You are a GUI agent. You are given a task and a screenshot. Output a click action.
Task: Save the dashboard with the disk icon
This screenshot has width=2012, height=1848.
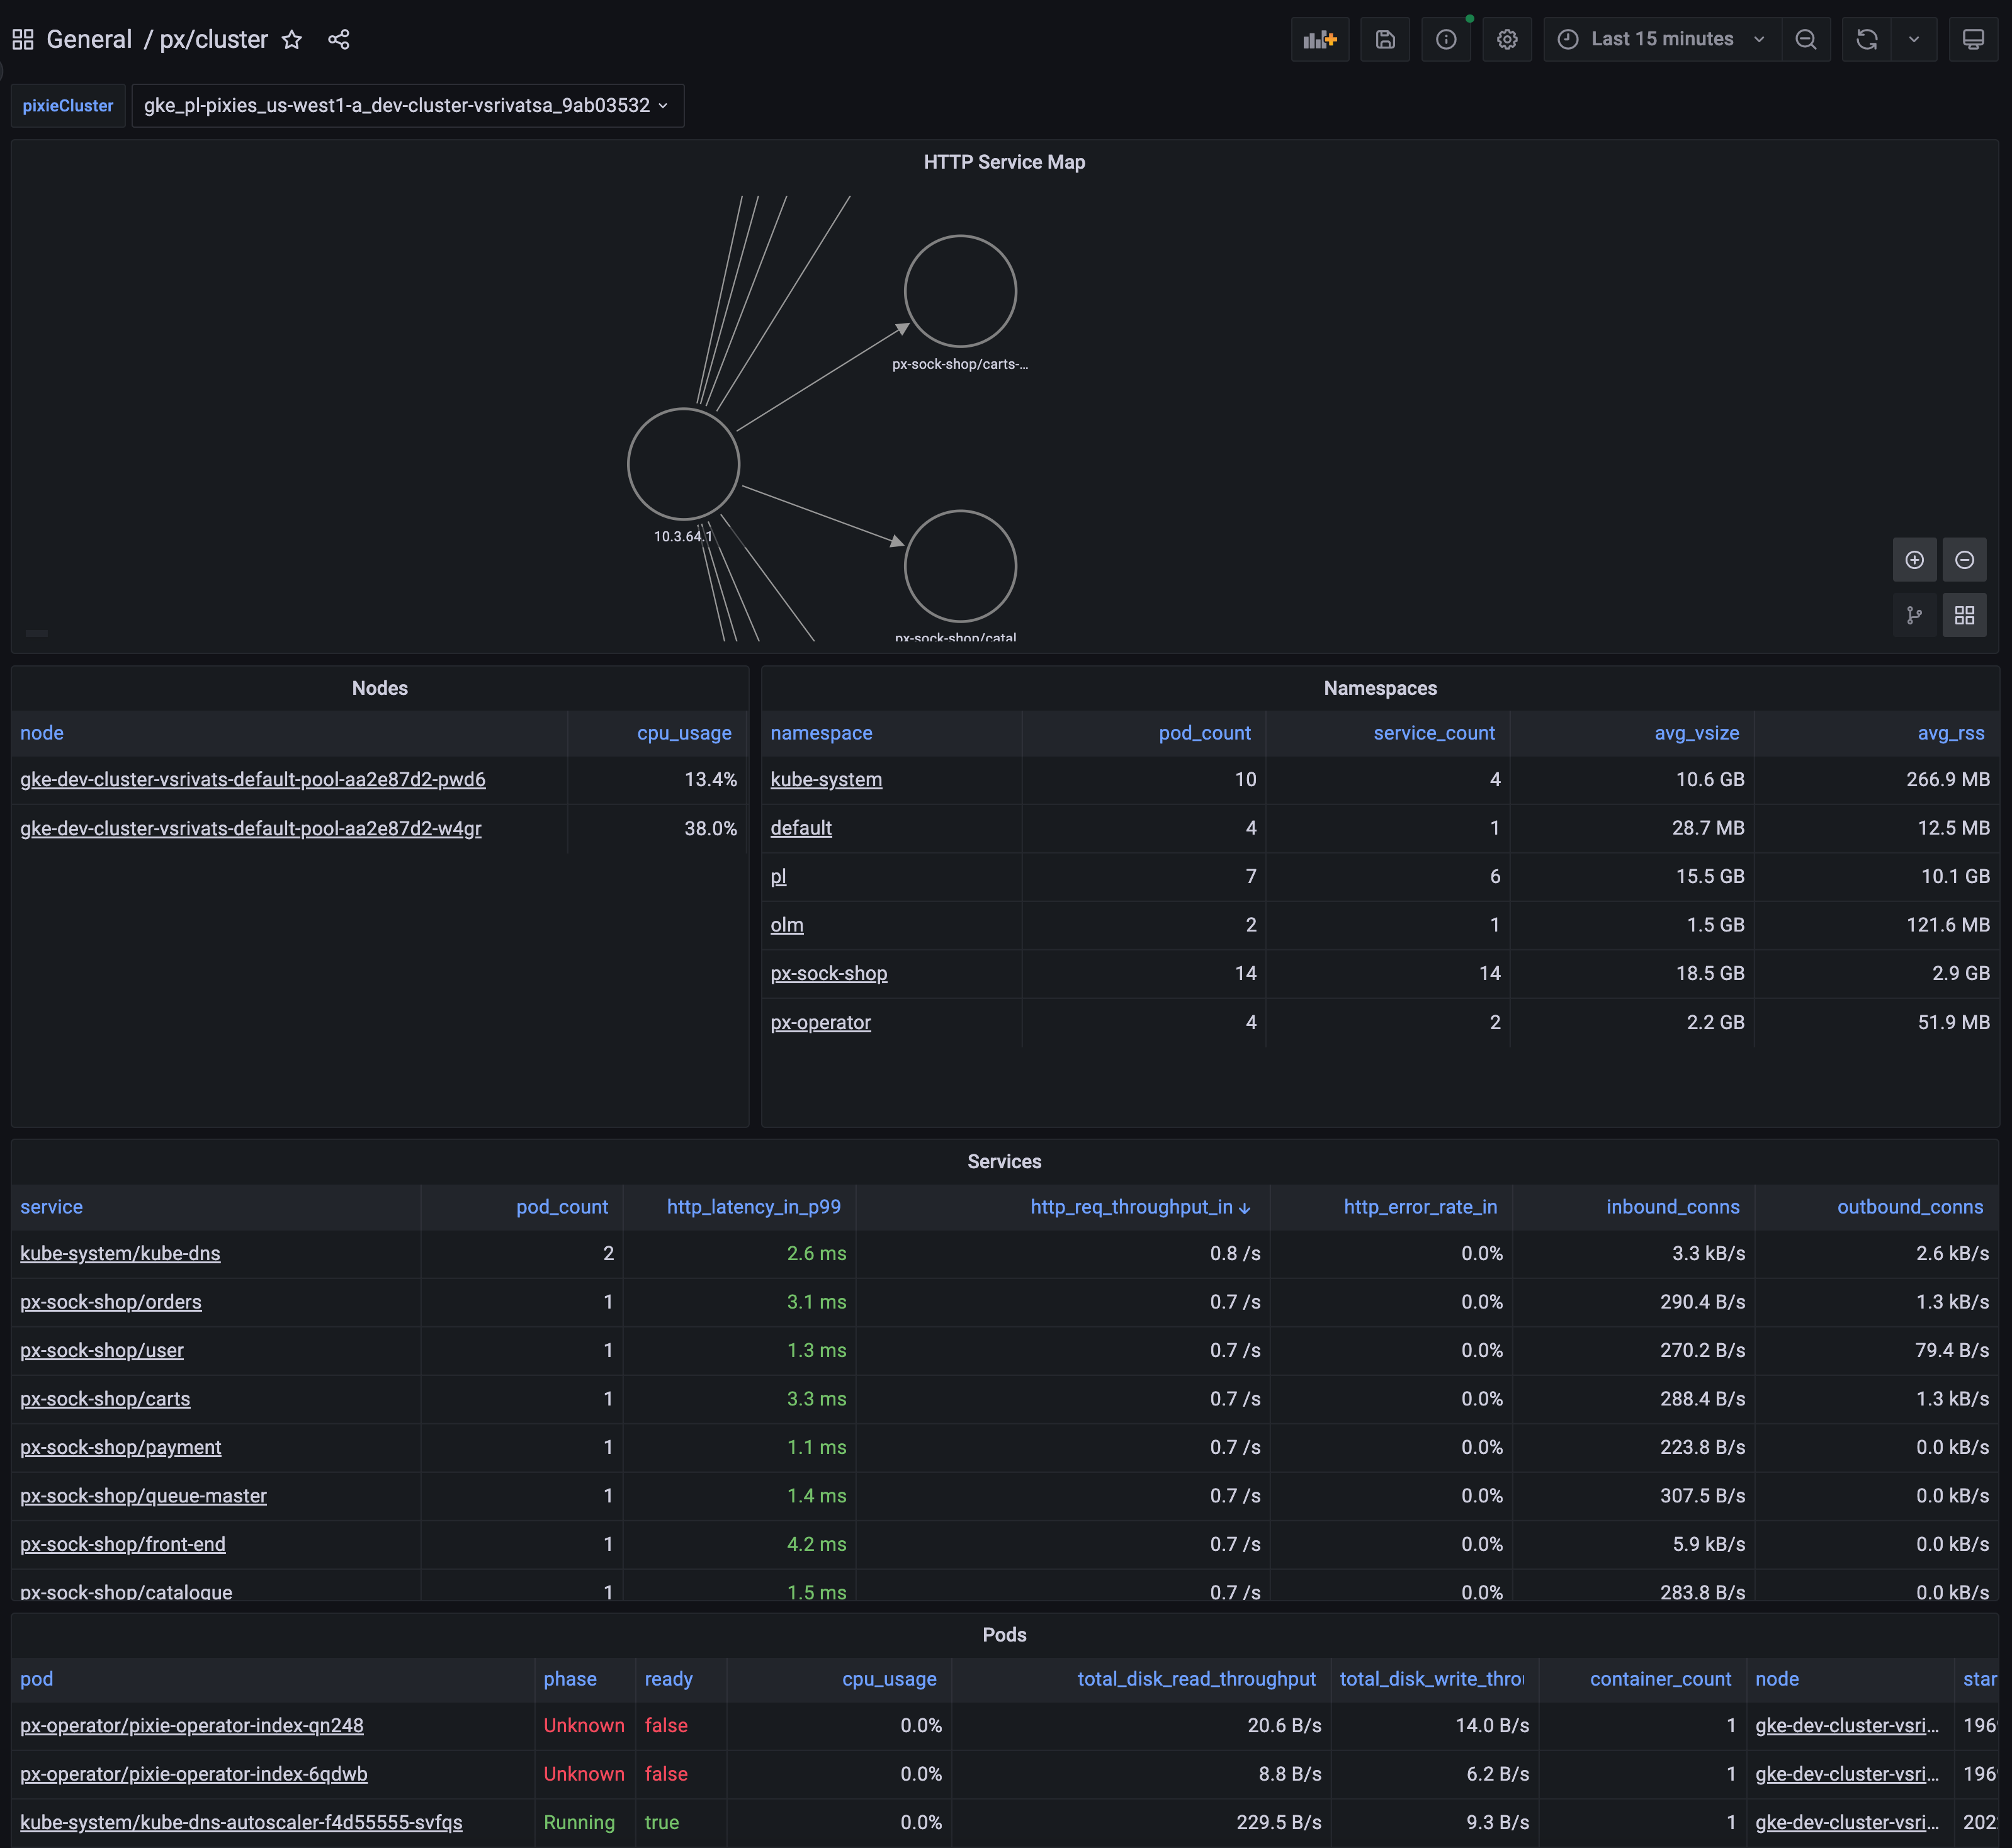pyautogui.click(x=1385, y=39)
